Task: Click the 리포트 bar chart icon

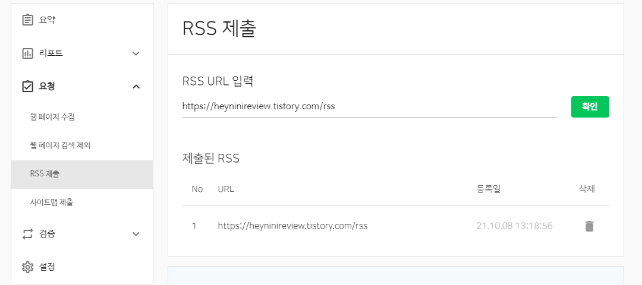Action: pyautogui.click(x=27, y=53)
